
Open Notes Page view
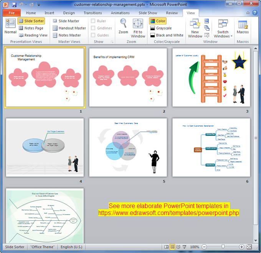[x=31, y=28]
